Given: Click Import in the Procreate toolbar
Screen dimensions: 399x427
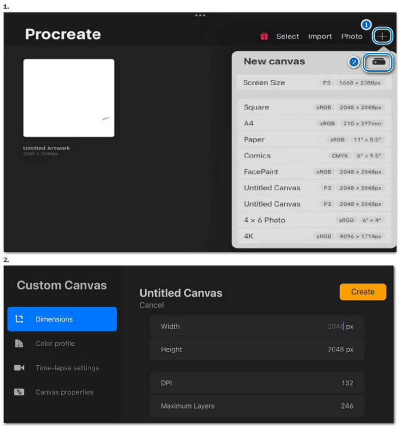Looking at the screenshot, I should [x=320, y=36].
